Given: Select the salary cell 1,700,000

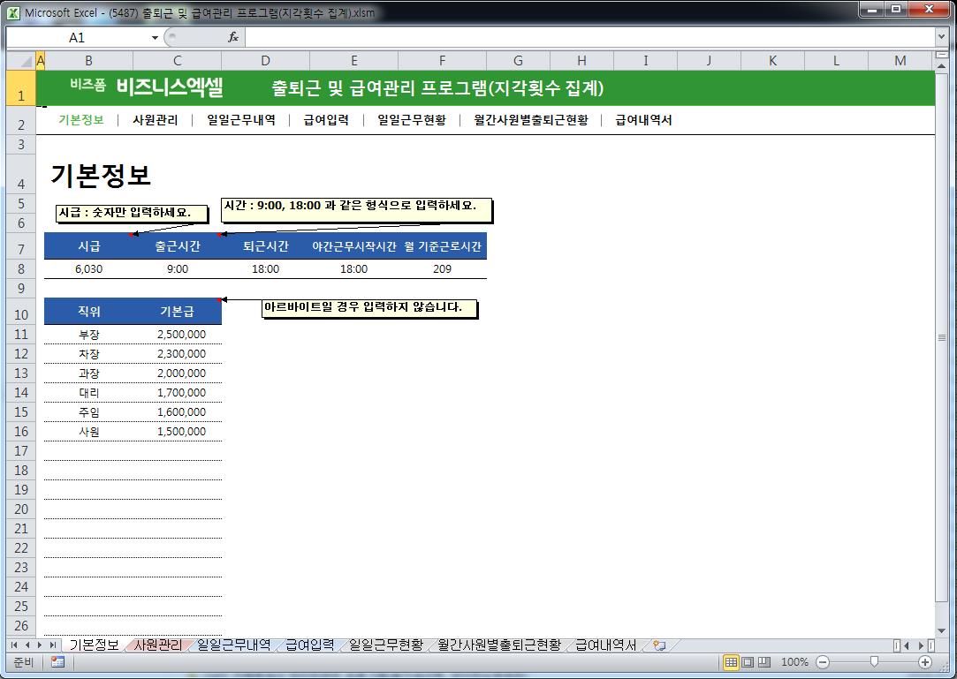Looking at the screenshot, I should (x=177, y=393).
